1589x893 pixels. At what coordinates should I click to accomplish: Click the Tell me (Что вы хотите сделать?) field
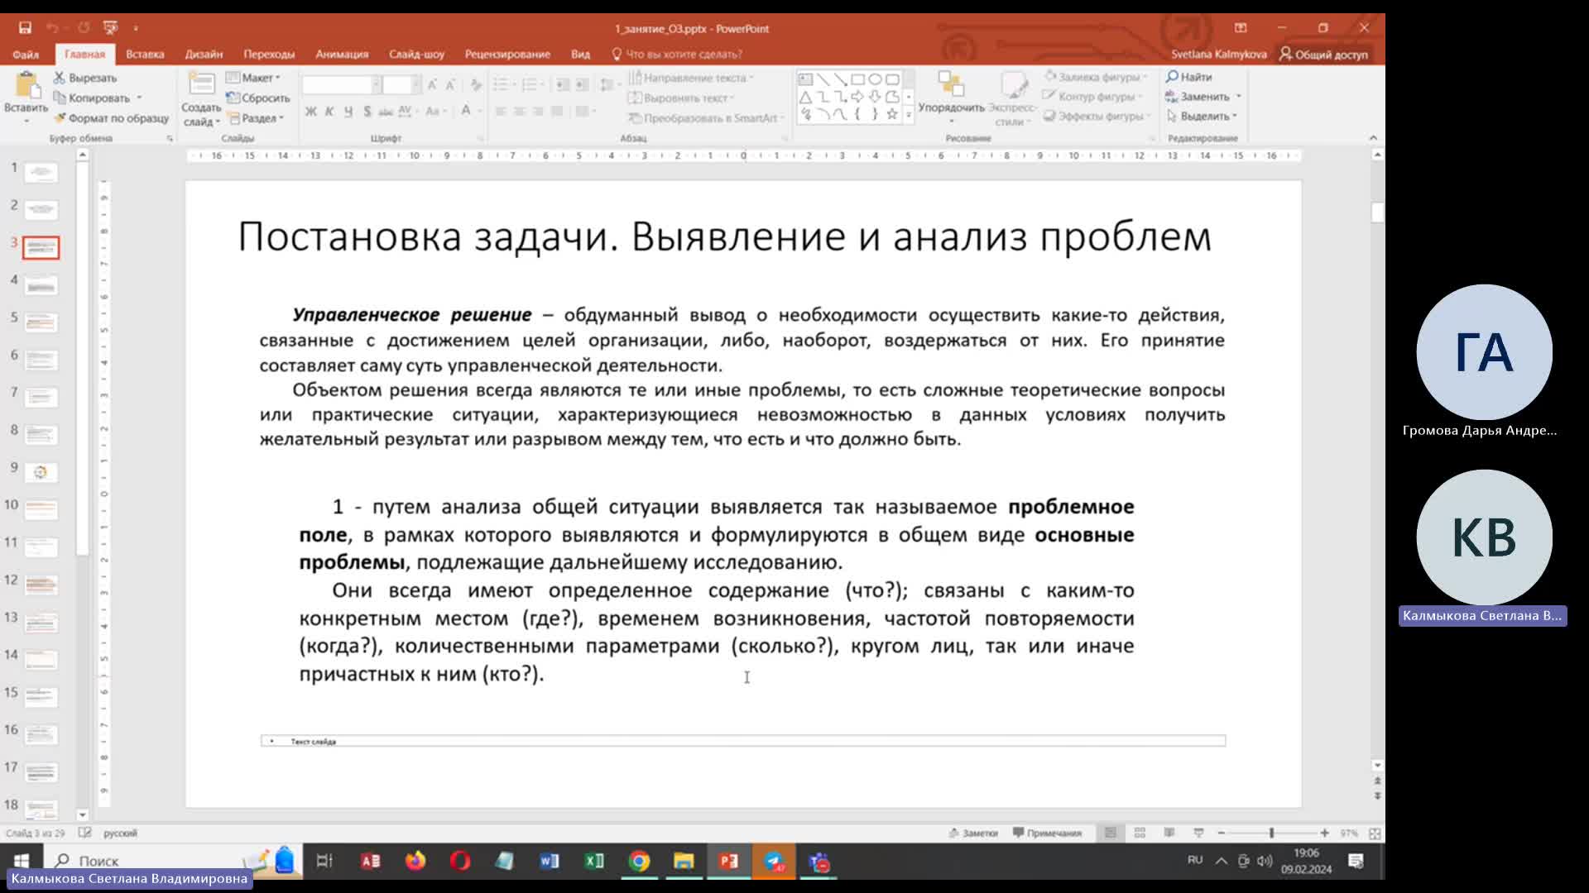tap(677, 55)
